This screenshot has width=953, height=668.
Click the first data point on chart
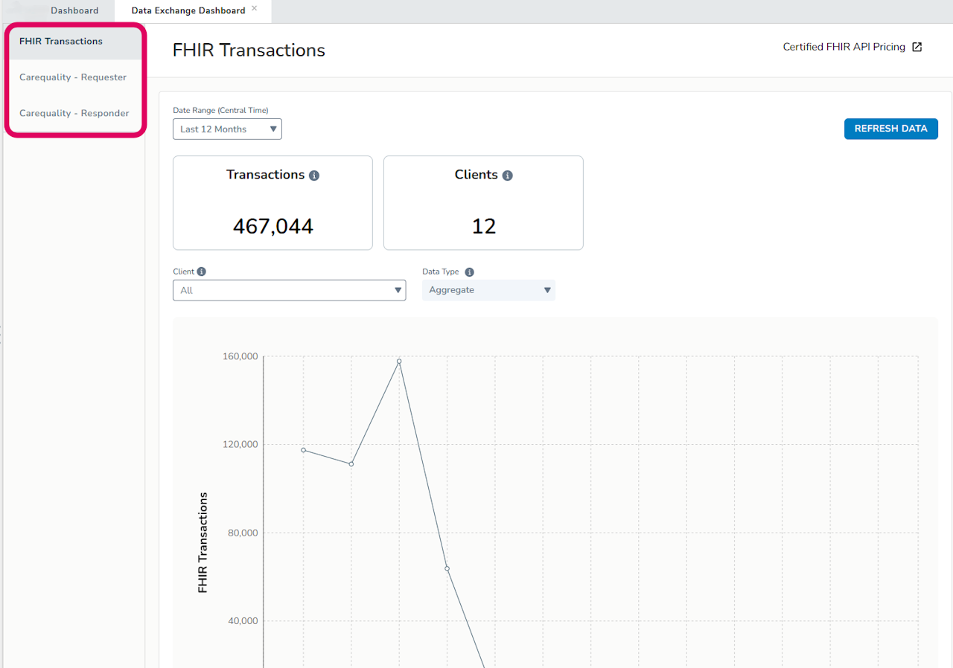(x=303, y=450)
